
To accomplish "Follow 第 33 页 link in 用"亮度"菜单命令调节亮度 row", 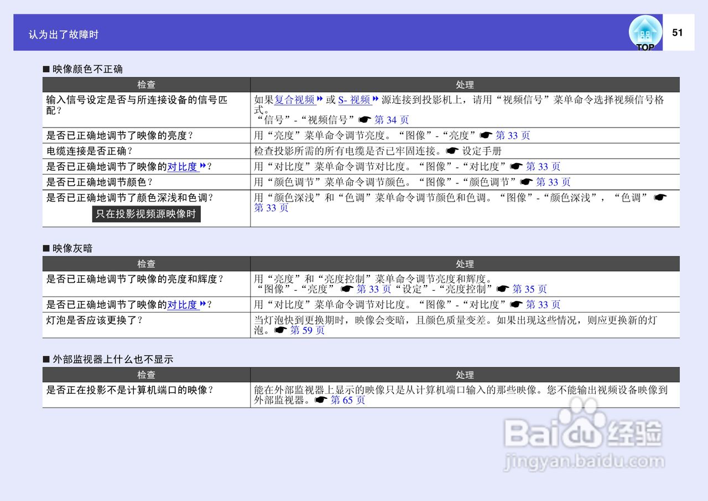I will coord(513,135).
